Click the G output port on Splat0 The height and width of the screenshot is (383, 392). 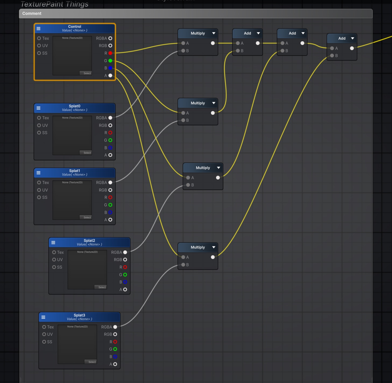click(110, 140)
